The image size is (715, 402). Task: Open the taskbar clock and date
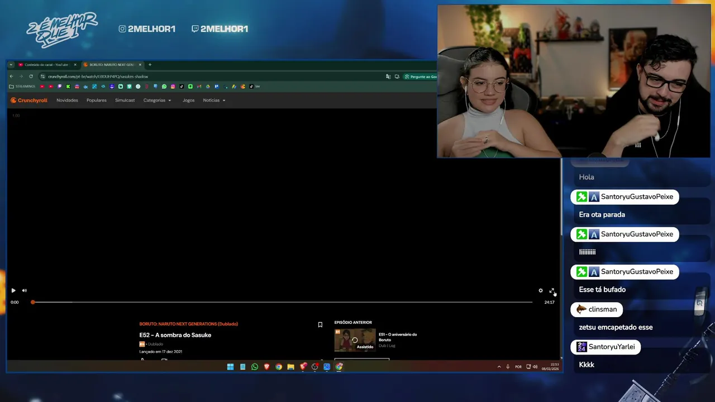pos(550,367)
